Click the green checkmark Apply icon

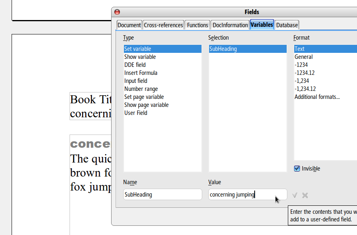pos(295,195)
